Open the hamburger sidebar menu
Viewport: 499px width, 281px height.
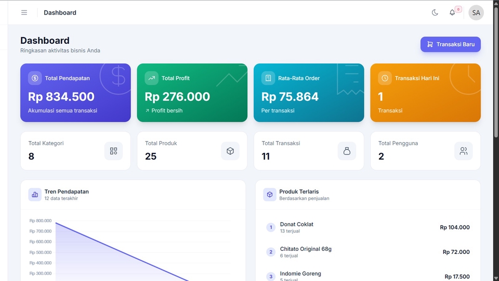tap(24, 12)
